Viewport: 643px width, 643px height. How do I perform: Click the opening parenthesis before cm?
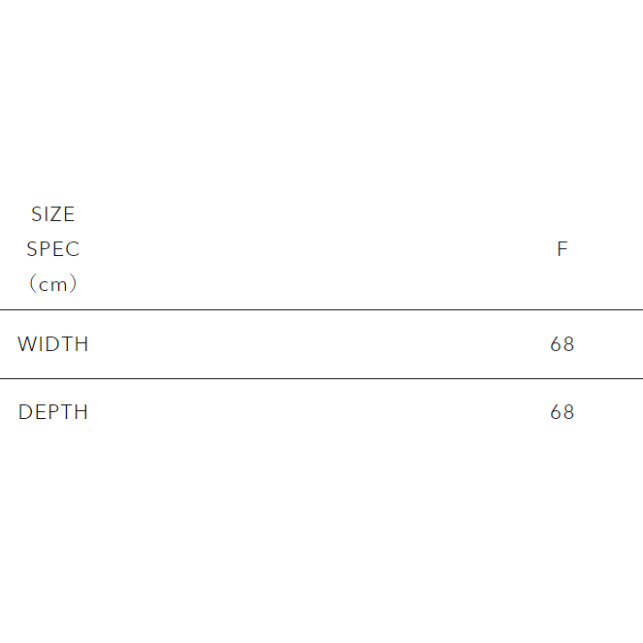coord(33,284)
